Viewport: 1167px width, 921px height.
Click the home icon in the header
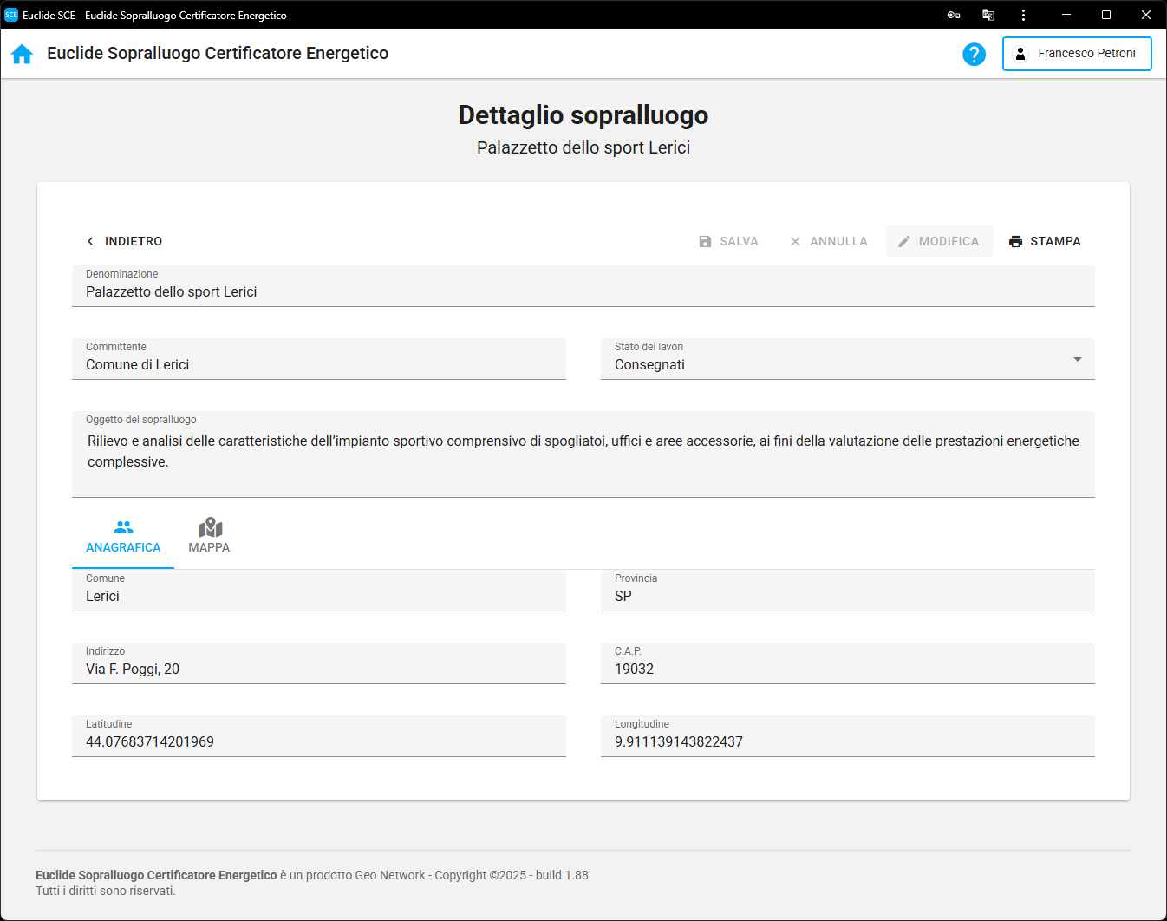point(22,54)
